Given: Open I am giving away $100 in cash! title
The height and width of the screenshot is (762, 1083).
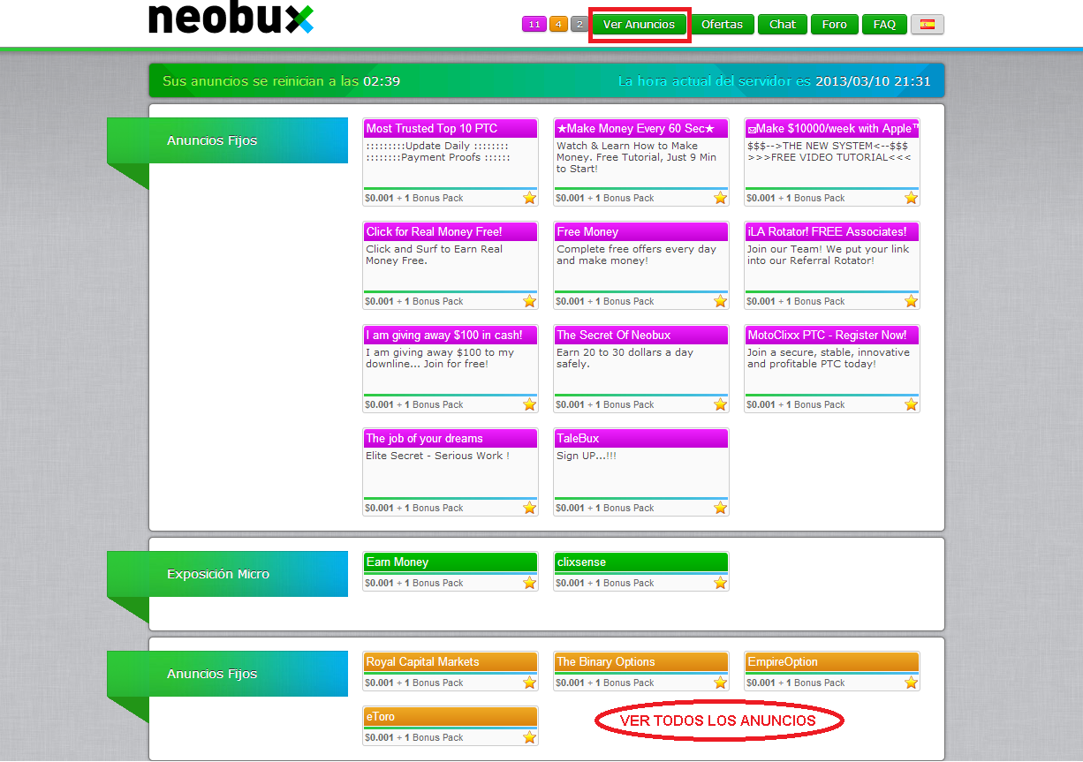Looking at the screenshot, I should (x=451, y=336).
